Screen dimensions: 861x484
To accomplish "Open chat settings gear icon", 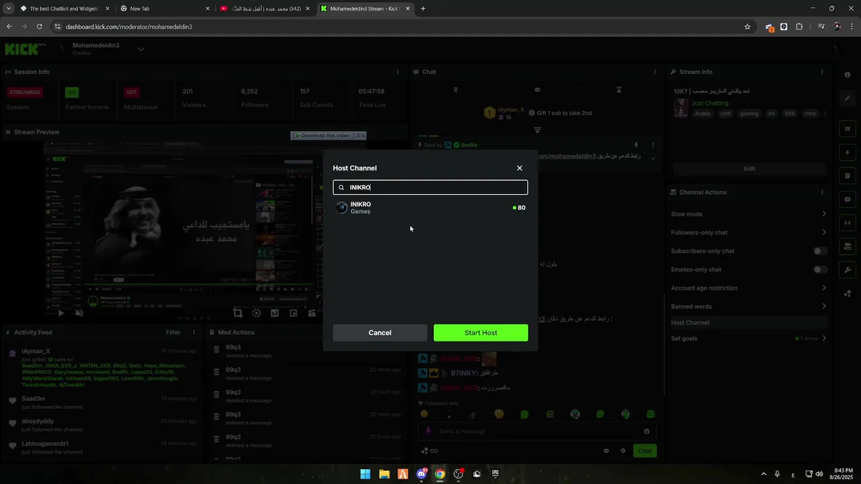I will pyautogui.click(x=623, y=451).
